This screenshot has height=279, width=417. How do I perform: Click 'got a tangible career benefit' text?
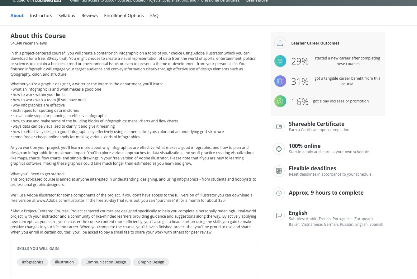pyautogui.click(x=347, y=81)
